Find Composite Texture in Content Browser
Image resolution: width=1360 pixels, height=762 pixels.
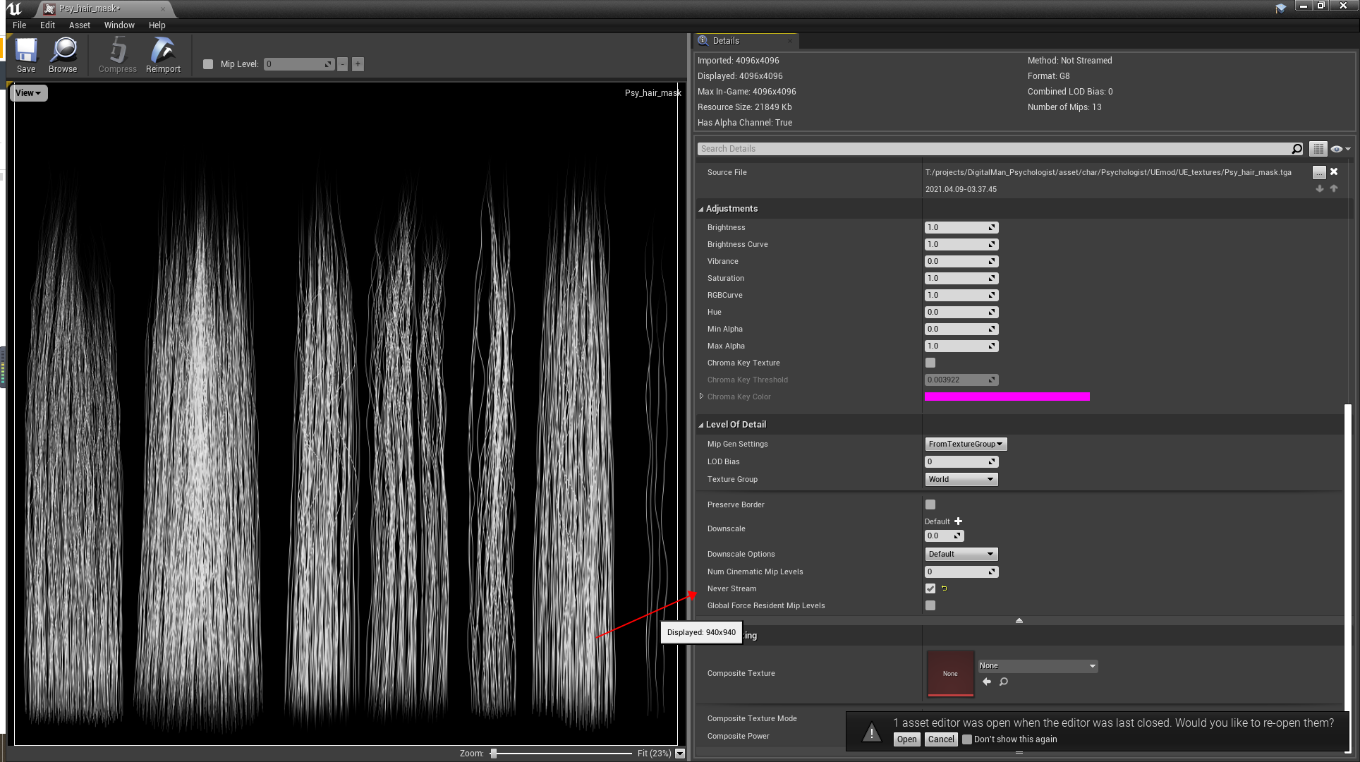point(1004,682)
